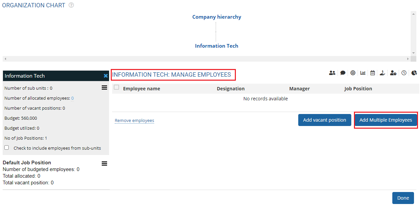
Task: Open the pie chart report icon
Action: (414, 73)
